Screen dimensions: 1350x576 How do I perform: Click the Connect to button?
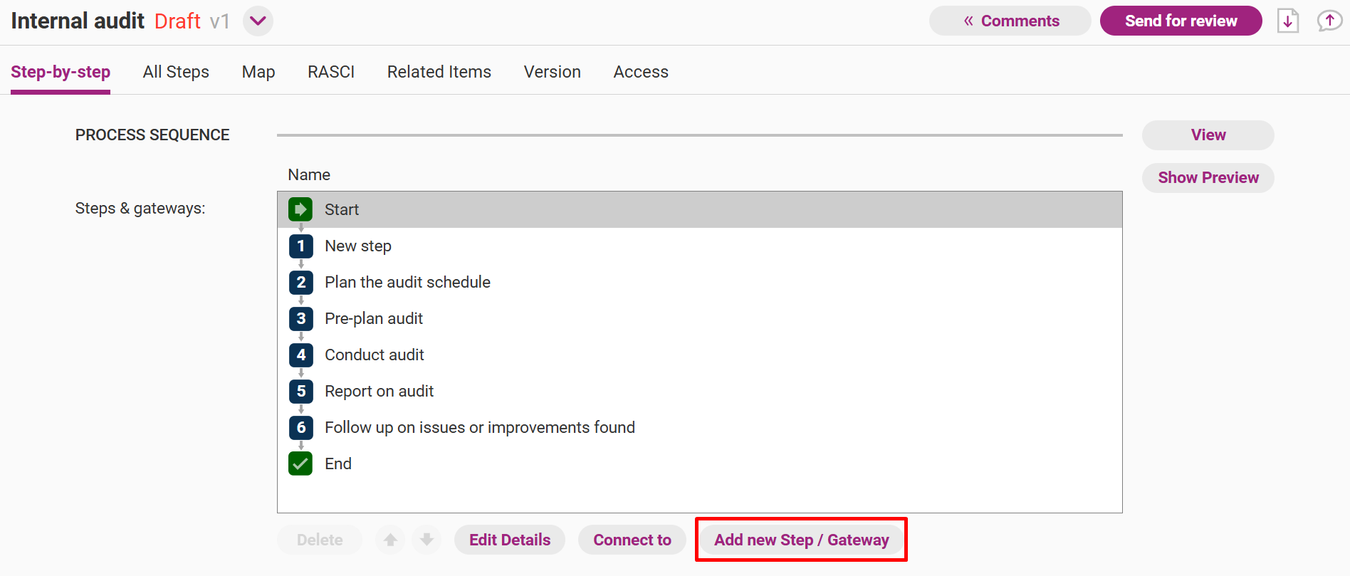coord(632,540)
